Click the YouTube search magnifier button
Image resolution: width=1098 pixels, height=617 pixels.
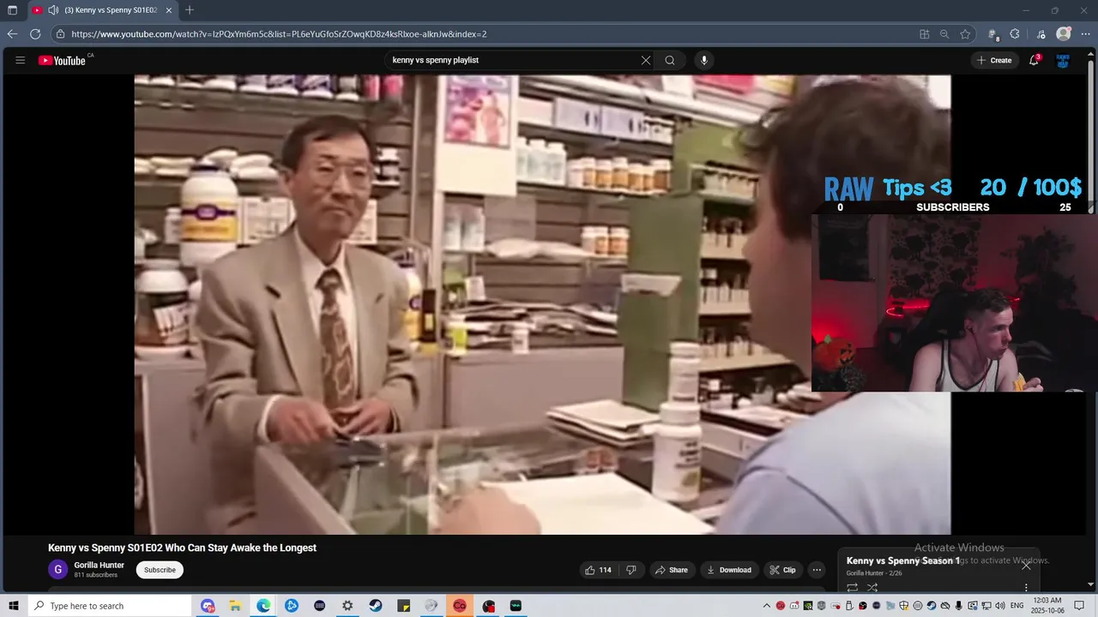[670, 60]
